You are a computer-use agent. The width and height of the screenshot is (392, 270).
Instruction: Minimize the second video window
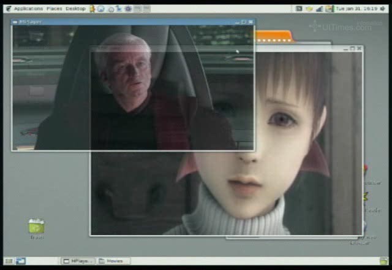[345, 48]
